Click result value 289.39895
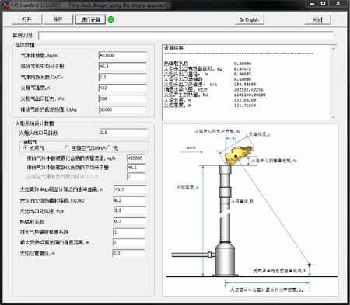The height and width of the screenshot is (305, 350). (245, 85)
